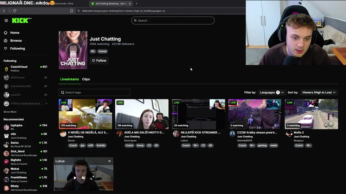Click Bigfoltz channel avatar
The width and height of the screenshot is (346, 194).
click(6, 162)
